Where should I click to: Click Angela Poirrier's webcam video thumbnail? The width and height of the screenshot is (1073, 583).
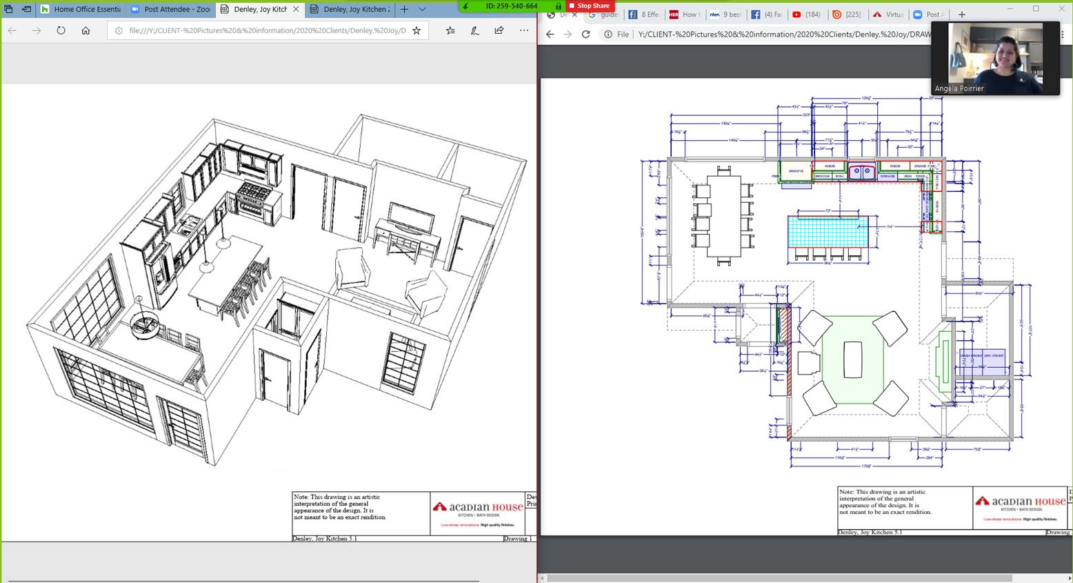click(x=995, y=58)
